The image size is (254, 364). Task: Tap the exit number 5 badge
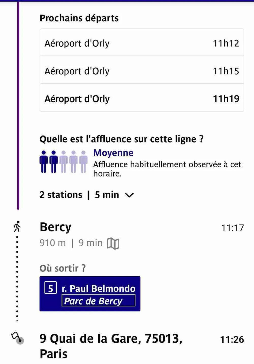coord(51,288)
